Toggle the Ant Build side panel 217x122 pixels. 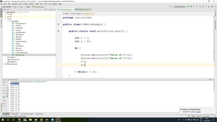(x=216, y=13)
